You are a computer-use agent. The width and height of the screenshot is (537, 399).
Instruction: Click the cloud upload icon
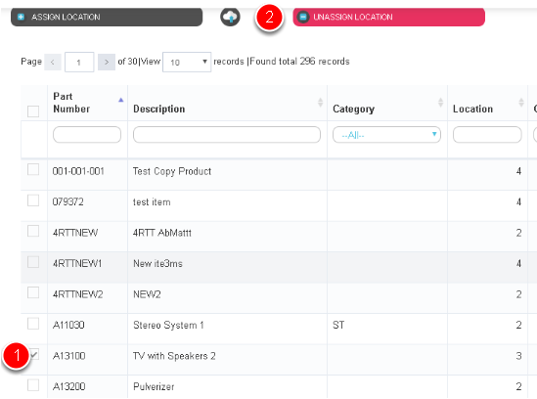pos(230,17)
